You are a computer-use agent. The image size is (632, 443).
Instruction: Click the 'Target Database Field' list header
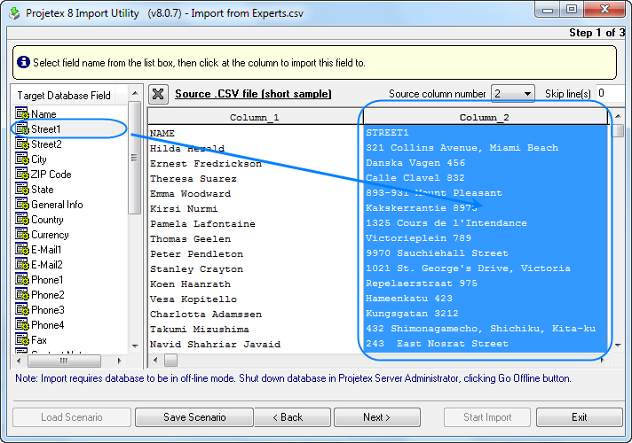click(x=64, y=96)
